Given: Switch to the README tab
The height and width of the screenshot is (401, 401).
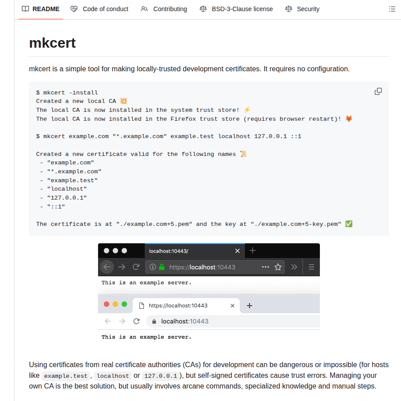Looking at the screenshot, I should 45,9.
